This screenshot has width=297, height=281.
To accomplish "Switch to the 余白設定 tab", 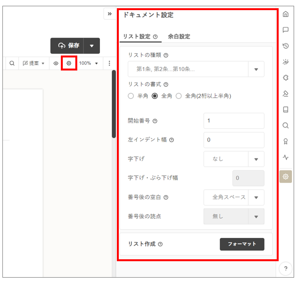I will click(179, 36).
